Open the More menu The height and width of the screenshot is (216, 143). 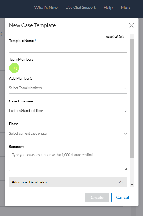[x=126, y=7]
